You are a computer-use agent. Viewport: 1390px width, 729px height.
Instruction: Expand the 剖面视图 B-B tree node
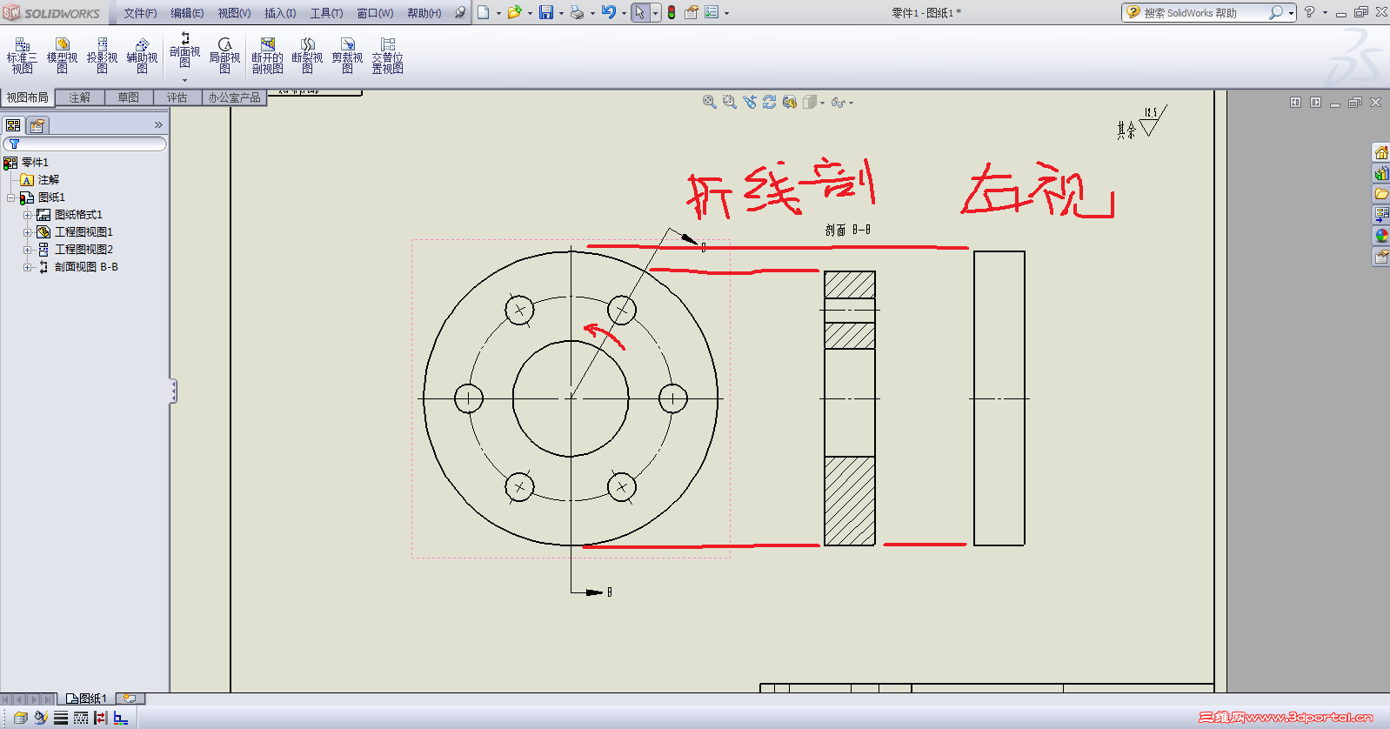point(27,267)
